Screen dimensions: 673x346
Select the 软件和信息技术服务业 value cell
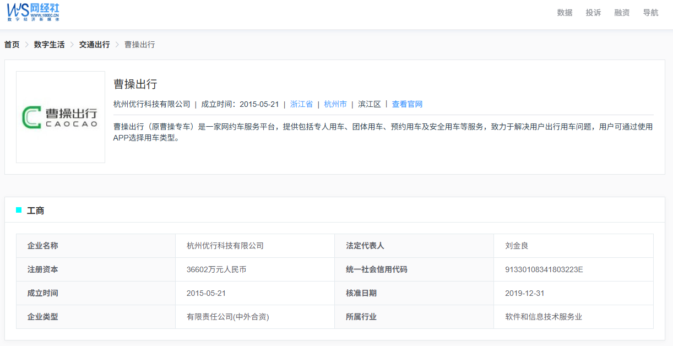573,317
